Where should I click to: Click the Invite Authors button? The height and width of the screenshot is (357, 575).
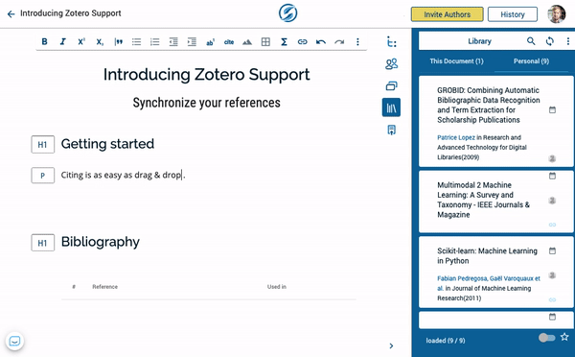point(447,14)
